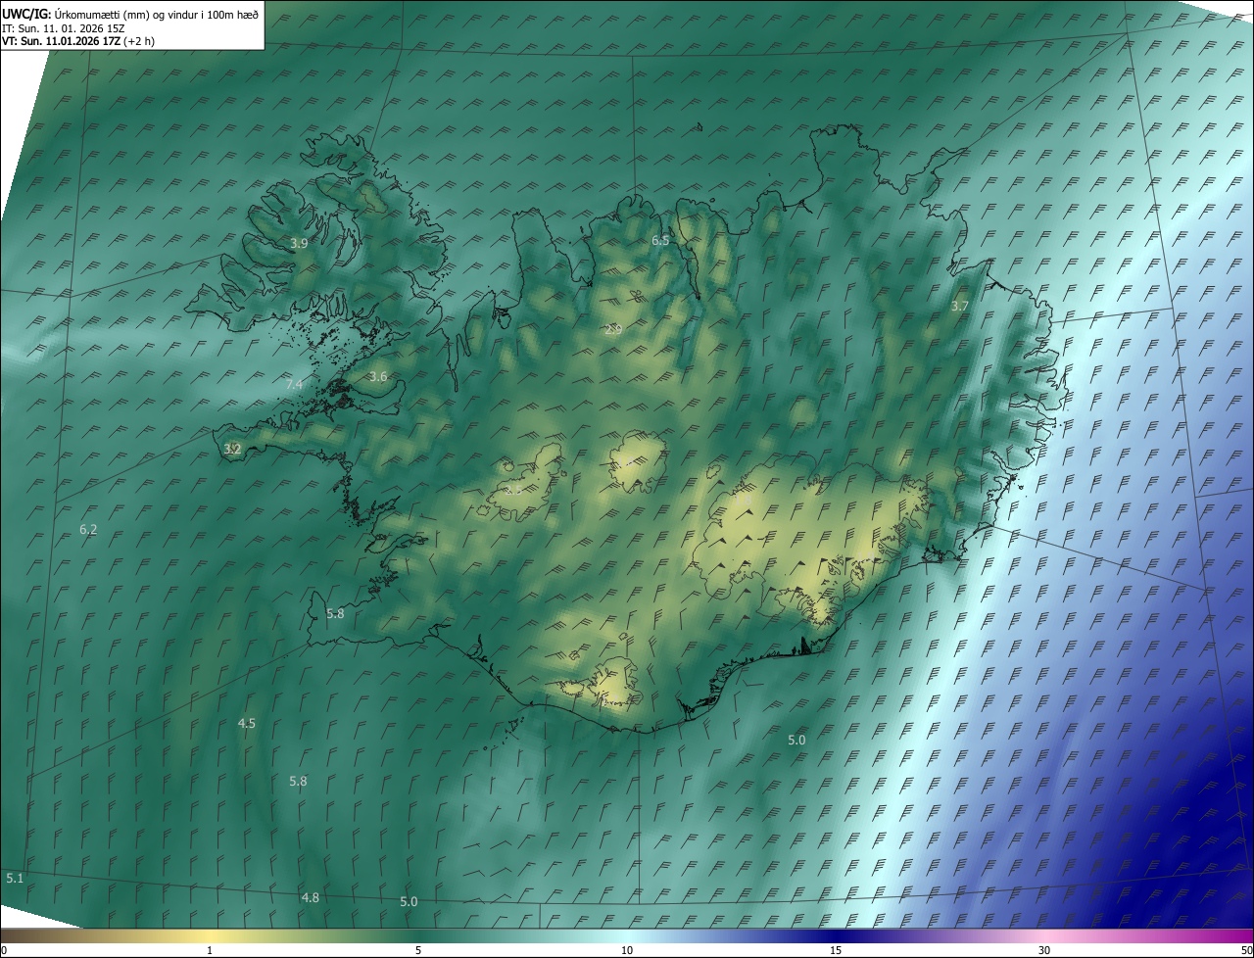Click the 5.8 value on the Reykjanes coast

[335, 613]
